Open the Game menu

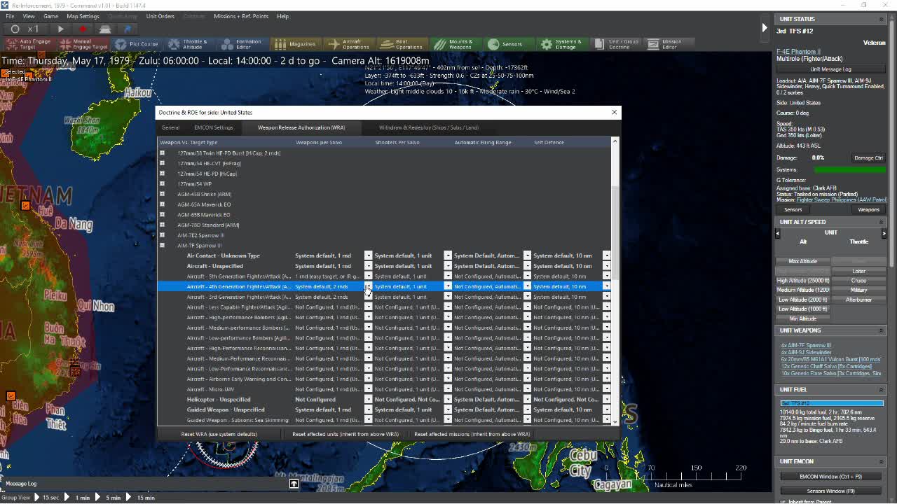pyautogui.click(x=50, y=16)
